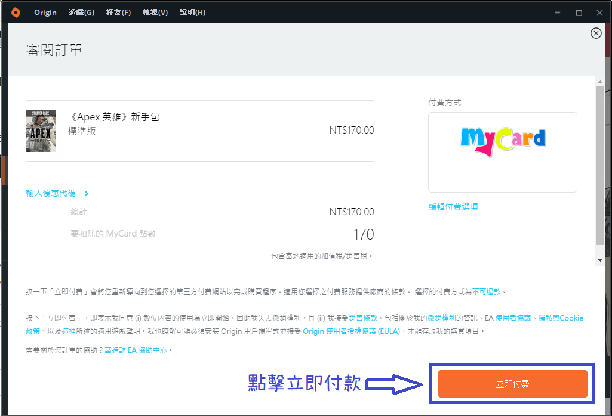Viewport: 612px width, 416px height.
Task: Open the 好友(F) menu
Action: pos(118,13)
